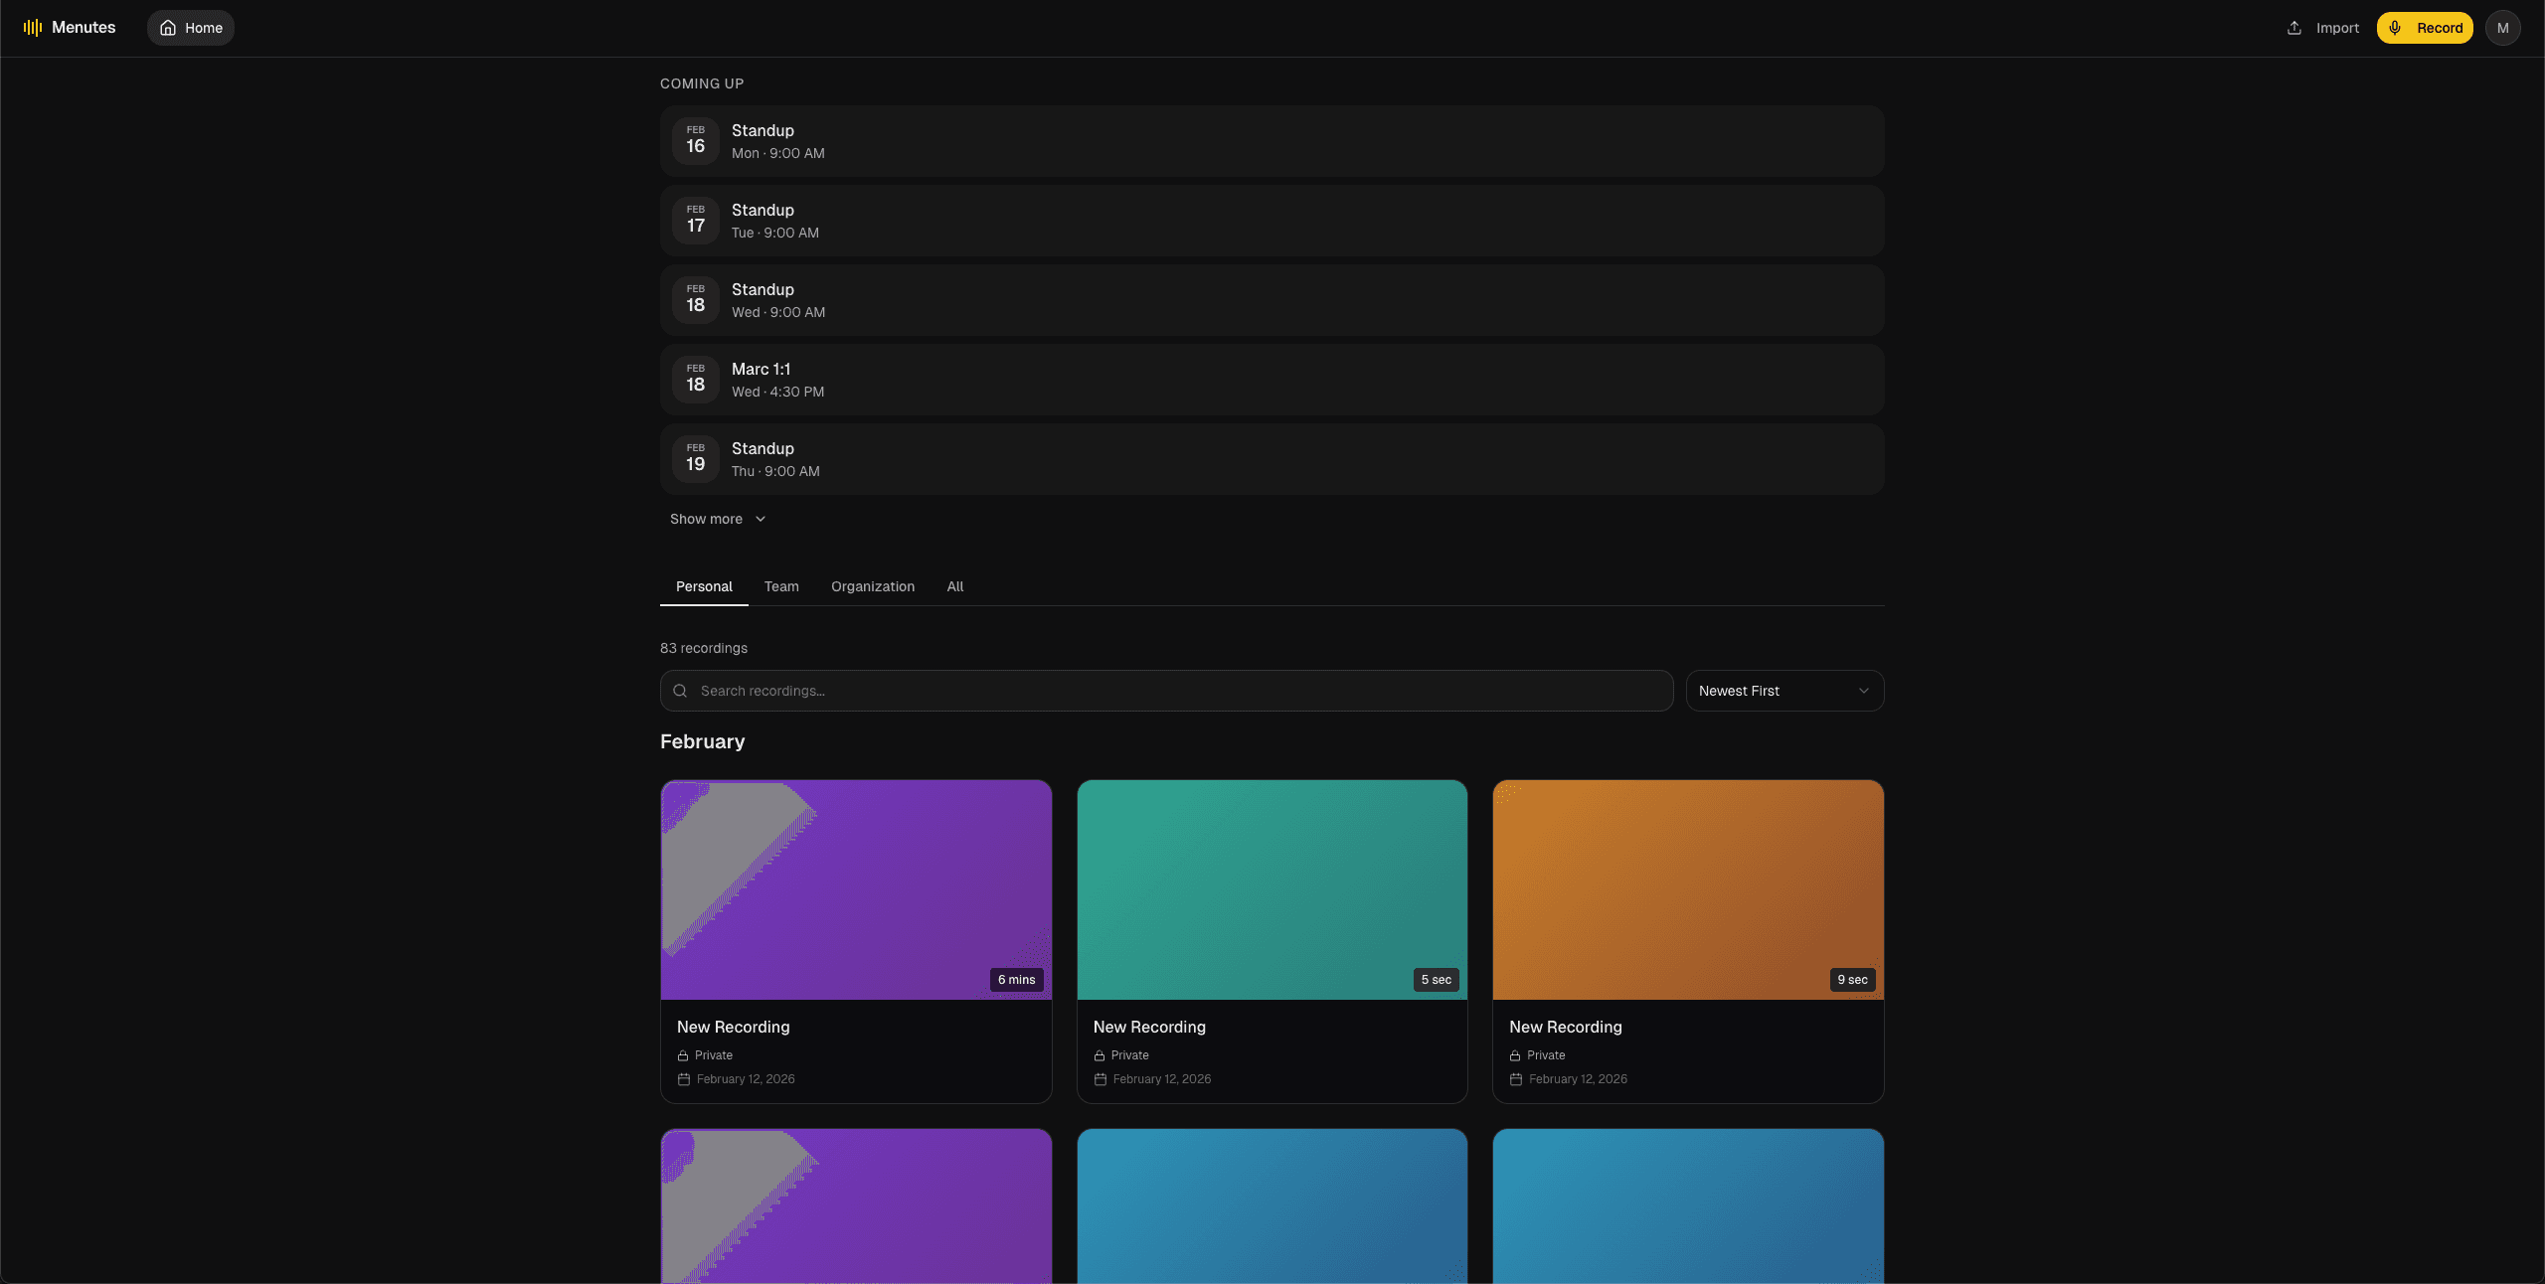
Task: Click the calendar icon on 9 sec recording
Action: (x=1516, y=1079)
